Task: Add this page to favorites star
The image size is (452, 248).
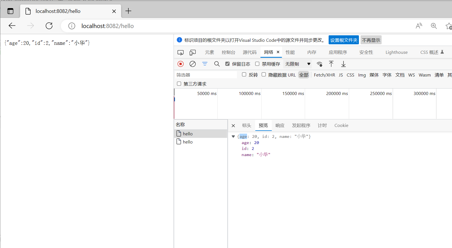Action: [449, 26]
